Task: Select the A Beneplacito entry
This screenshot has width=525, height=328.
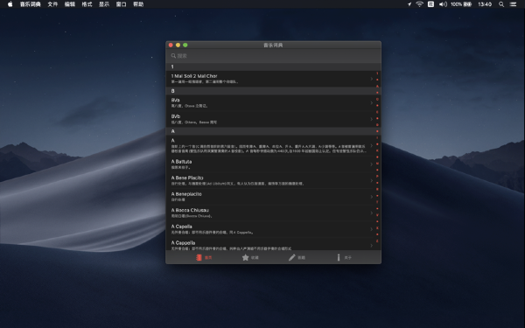Action: coord(270,197)
